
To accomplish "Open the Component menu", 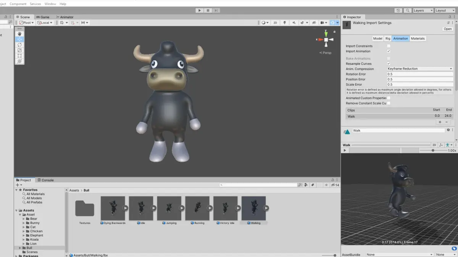I will pyautogui.click(x=18, y=4).
